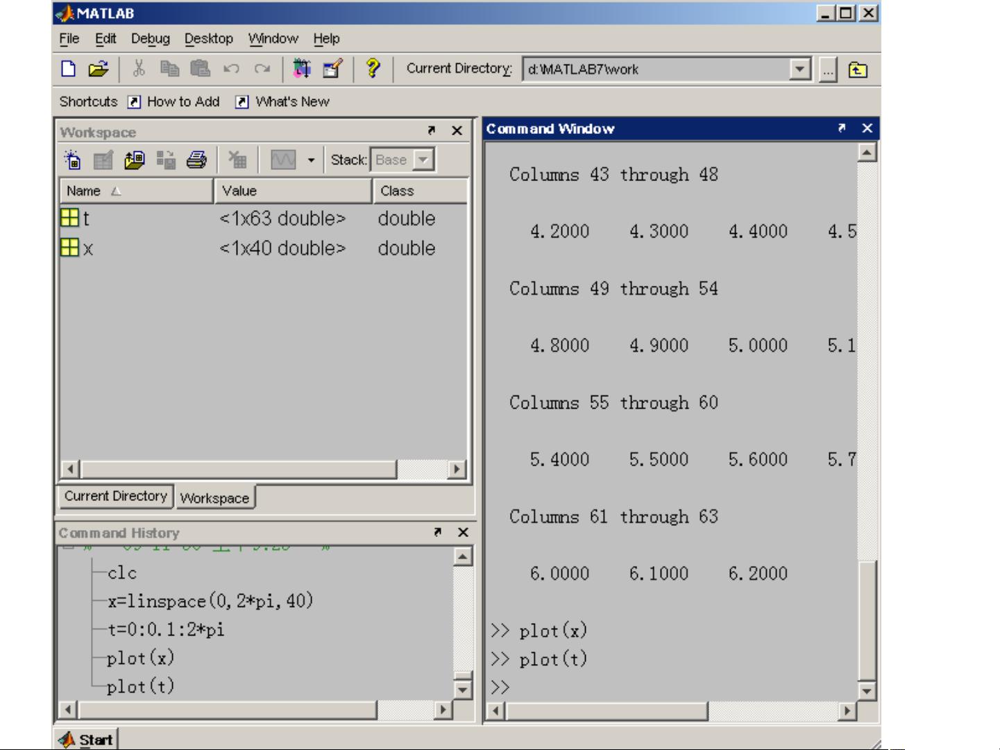Launch Simulink from toolbar icon

pyautogui.click(x=302, y=68)
